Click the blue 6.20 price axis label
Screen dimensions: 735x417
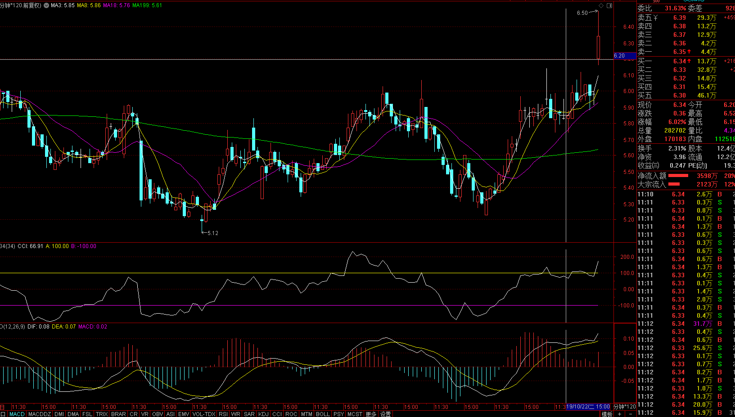[x=625, y=56]
